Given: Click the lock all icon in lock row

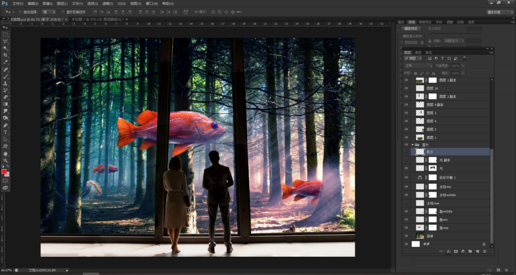Looking at the screenshot, I should [433, 74].
